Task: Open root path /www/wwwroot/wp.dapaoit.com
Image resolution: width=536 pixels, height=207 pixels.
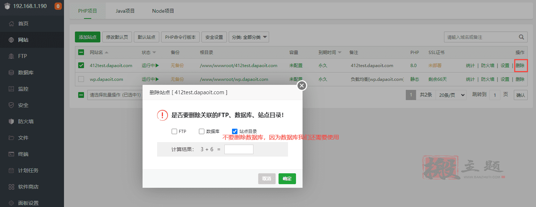Action: point(234,79)
